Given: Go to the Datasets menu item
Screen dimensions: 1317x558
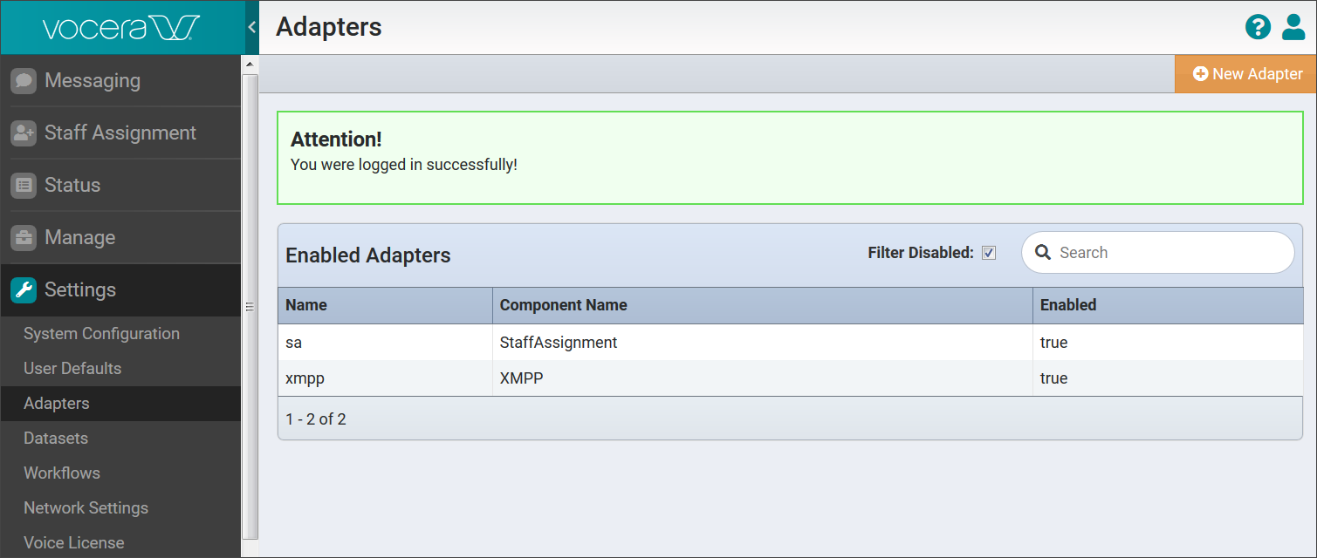Looking at the screenshot, I should (x=56, y=439).
